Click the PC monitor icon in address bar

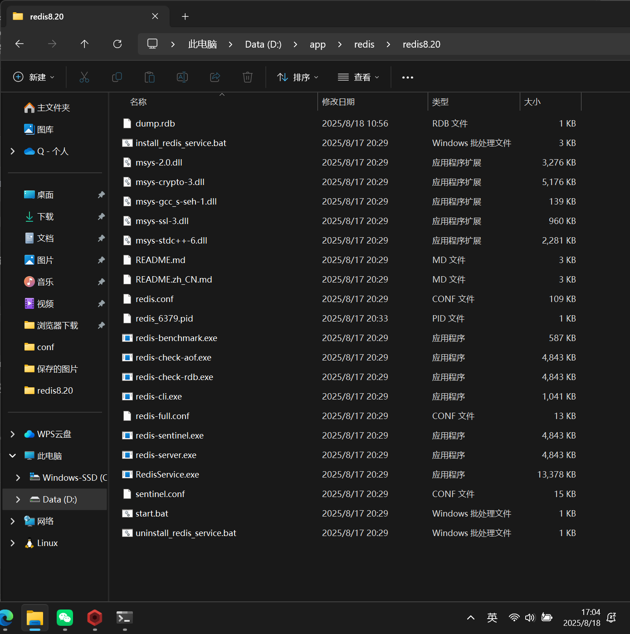[152, 44]
